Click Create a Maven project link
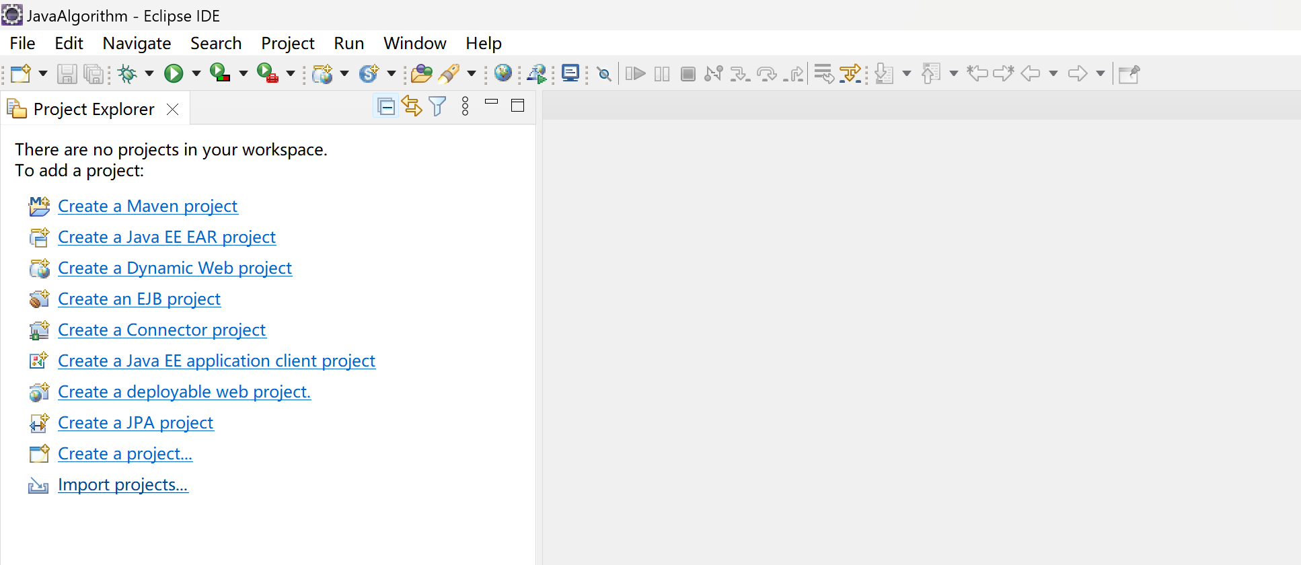 click(148, 206)
